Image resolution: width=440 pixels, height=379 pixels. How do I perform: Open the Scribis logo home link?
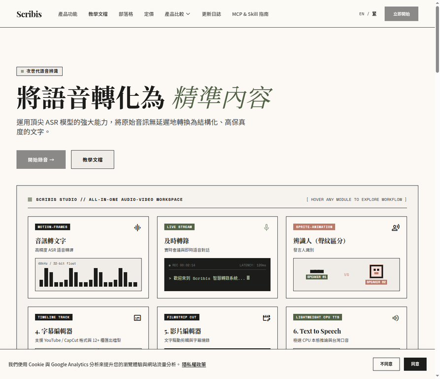tap(29, 14)
